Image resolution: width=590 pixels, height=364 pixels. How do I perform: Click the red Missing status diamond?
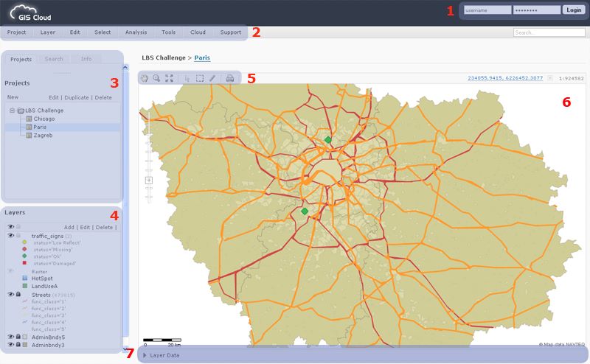pyautogui.click(x=24, y=249)
